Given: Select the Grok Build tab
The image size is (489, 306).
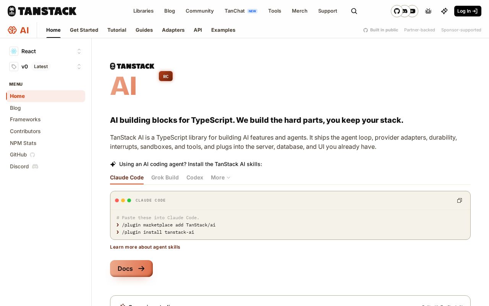Looking at the screenshot, I should click(165, 177).
